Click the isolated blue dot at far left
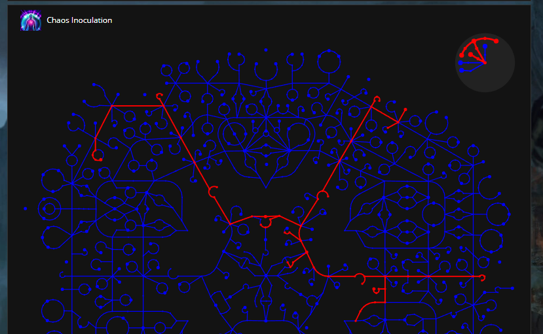This screenshot has height=334, width=543. [26, 209]
